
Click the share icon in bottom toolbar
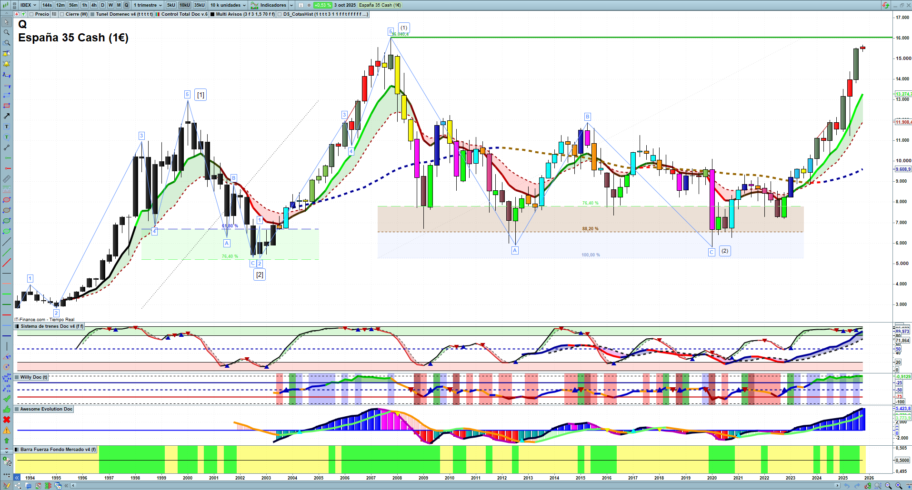19,486
